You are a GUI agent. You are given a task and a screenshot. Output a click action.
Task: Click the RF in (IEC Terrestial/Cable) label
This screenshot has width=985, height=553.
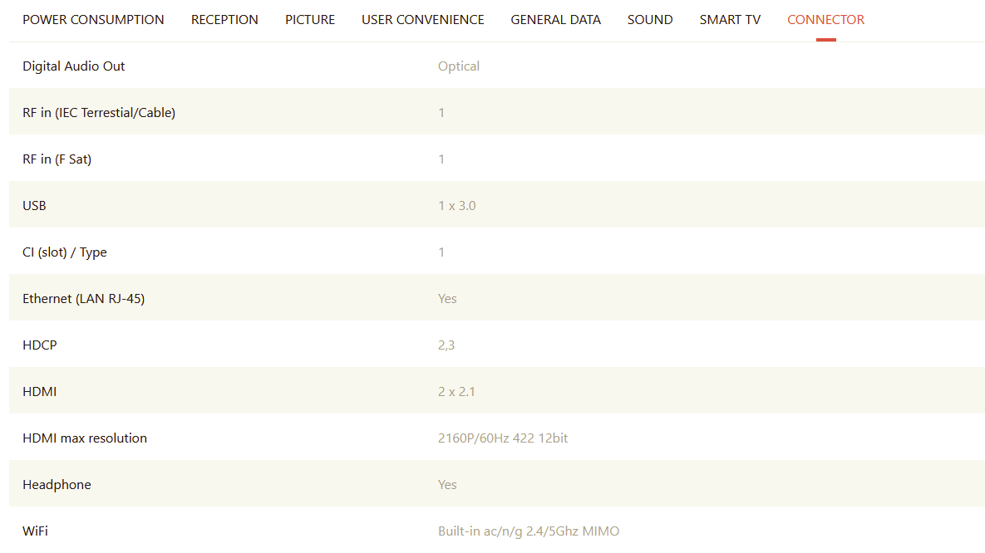(x=99, y=113)
